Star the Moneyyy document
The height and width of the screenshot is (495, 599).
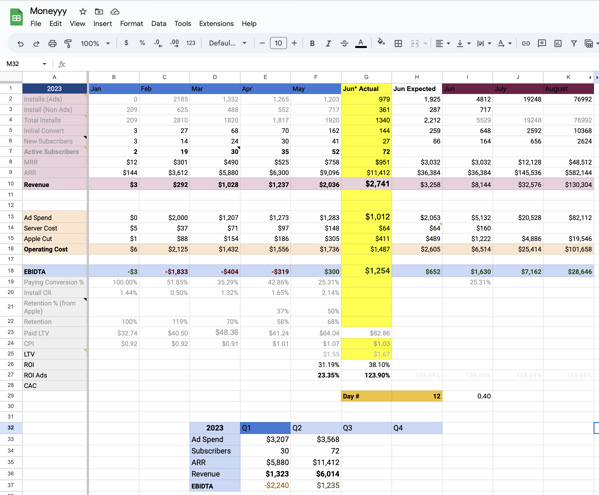click(x=83, y=11)
